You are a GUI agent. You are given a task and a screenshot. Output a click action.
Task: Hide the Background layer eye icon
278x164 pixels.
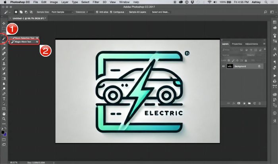[223, 66]
